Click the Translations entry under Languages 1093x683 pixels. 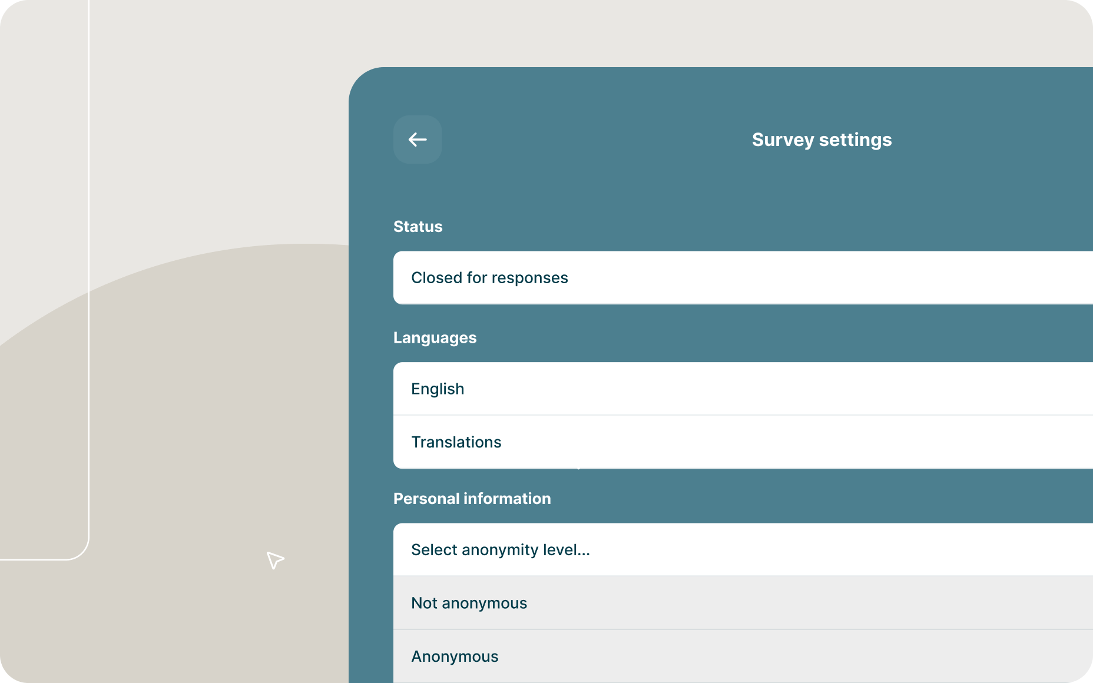(456, 442)
